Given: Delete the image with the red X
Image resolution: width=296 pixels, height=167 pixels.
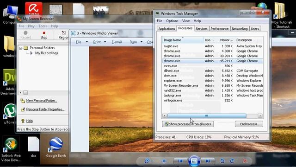Looking at the screenshot, I should (245, 161).
